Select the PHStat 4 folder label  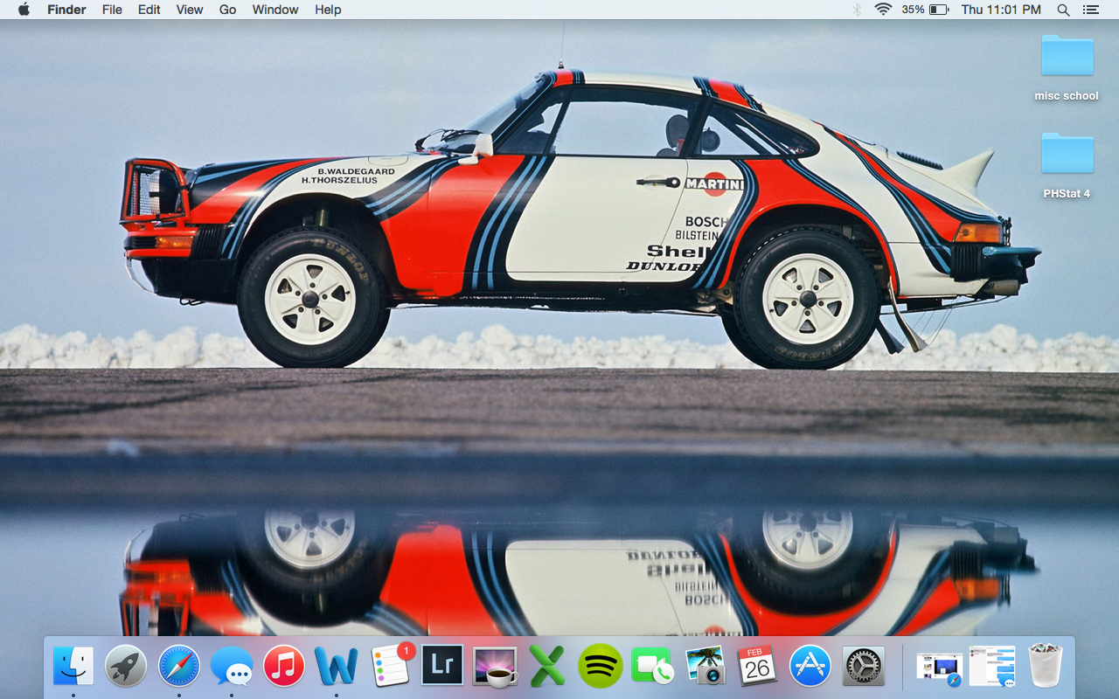click(x=1067, y=194)
